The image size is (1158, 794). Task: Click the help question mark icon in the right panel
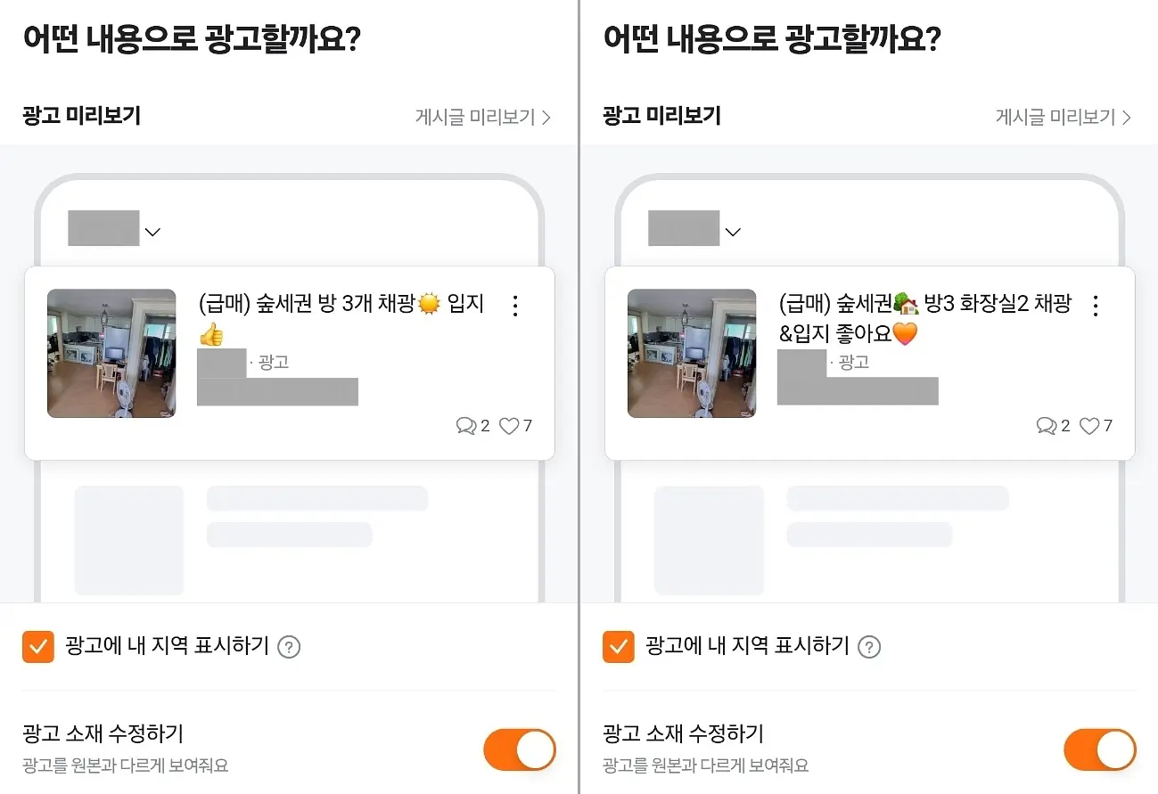point(869,647)
